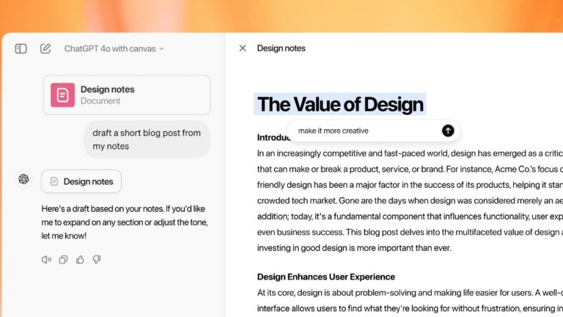Open the ChatGPT 4o with canvas model dropdown
This screenshot has width=563, height=317.
pos(114,48)
